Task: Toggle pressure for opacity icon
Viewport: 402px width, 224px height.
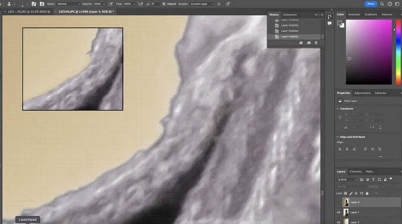Action: (x=110, y=4)
